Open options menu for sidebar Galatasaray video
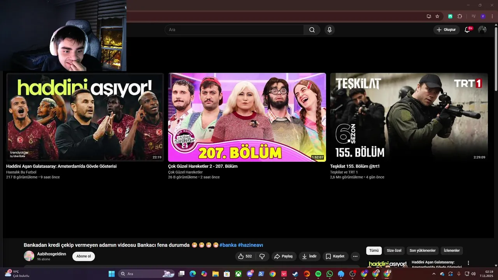 (x=468, y=263)
